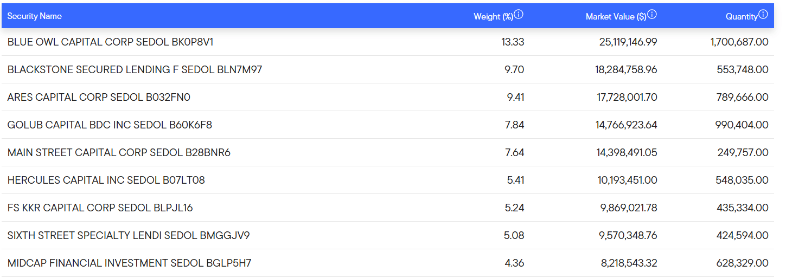
Task: Sort by the Weight (%) column header
Action: 493,17
